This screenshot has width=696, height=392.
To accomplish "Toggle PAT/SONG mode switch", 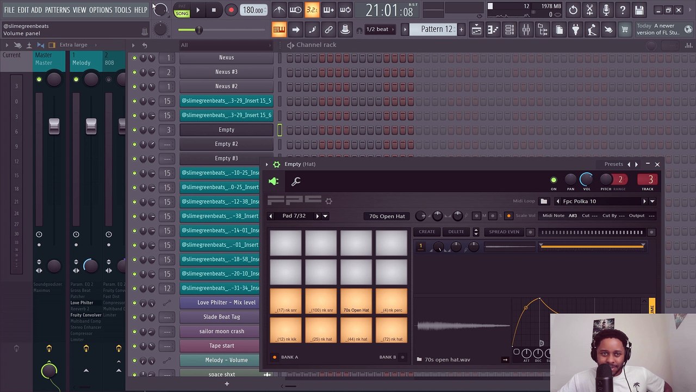I will (182, 10).
